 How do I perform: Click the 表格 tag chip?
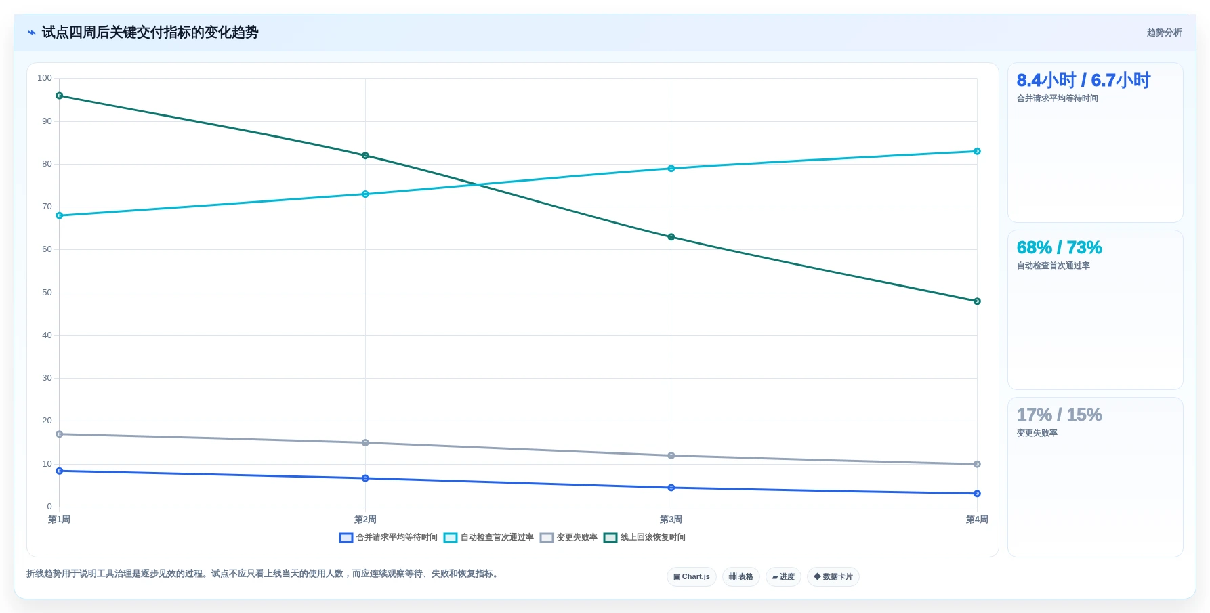[741, 577]
